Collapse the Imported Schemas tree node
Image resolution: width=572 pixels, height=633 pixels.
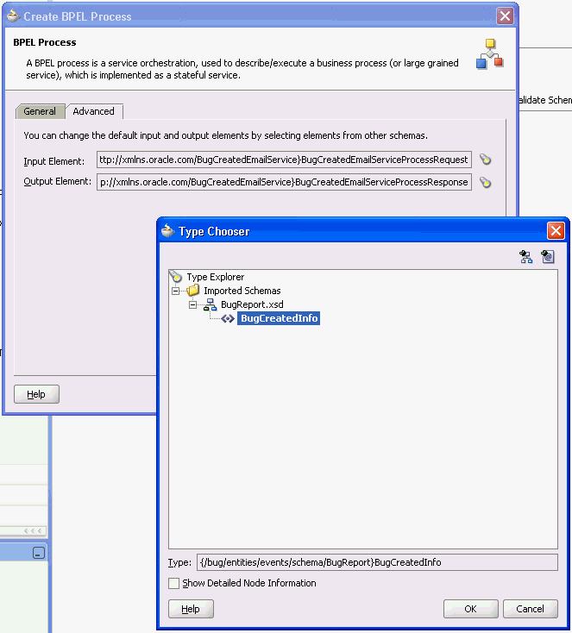click(175, 291)
